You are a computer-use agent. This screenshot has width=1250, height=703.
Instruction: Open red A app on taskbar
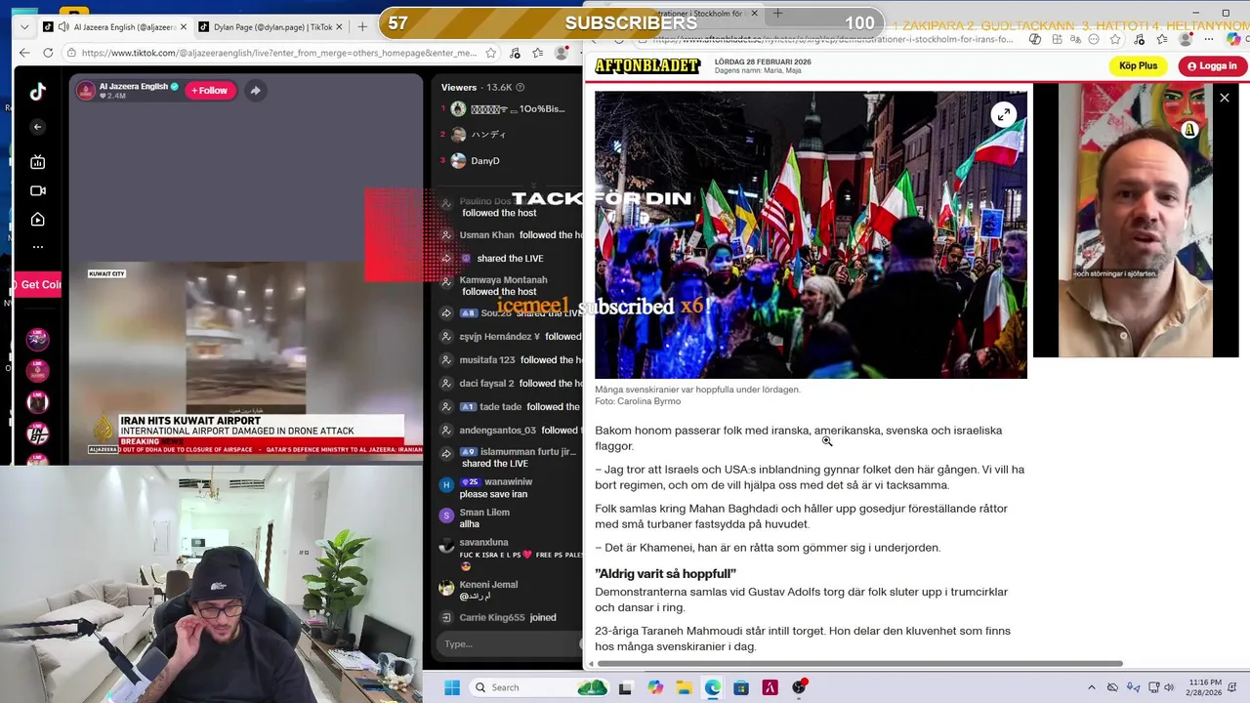pyautogui.click(x=770, y=687)
